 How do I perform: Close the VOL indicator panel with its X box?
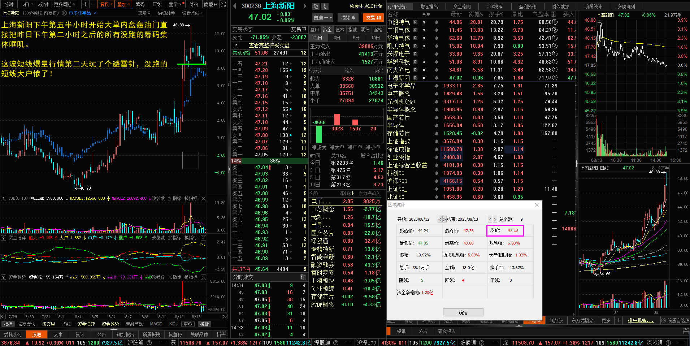204,198
